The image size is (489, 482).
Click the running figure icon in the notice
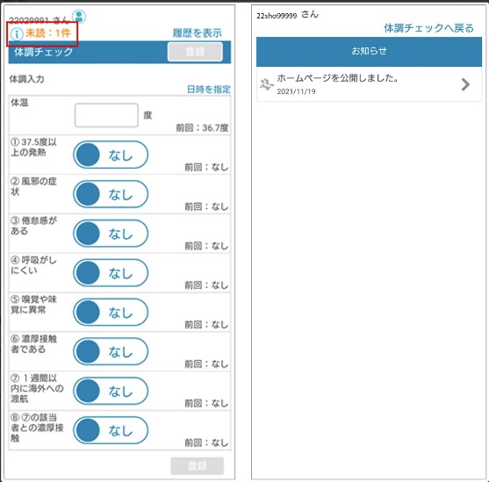coord(266,84)
